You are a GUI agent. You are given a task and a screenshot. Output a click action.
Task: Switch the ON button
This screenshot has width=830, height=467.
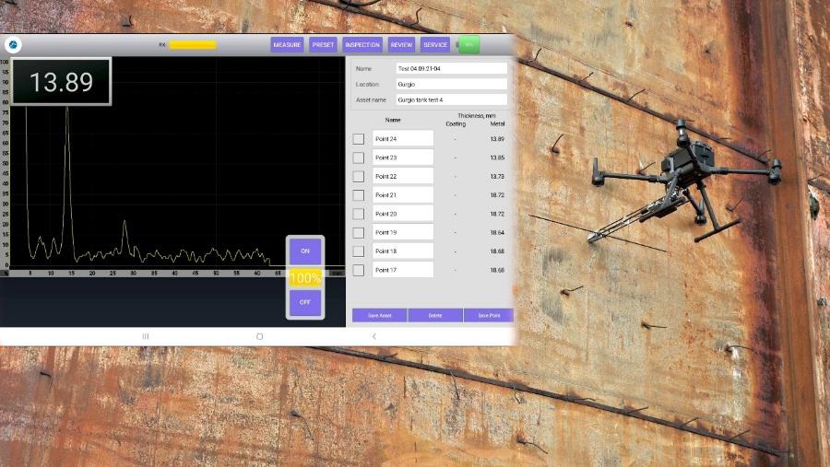coord(305,251)
